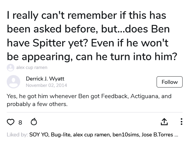Screen dimensions: 189x141
Task: Share the answer via upload icon
Action: click(x=164, y=122)
